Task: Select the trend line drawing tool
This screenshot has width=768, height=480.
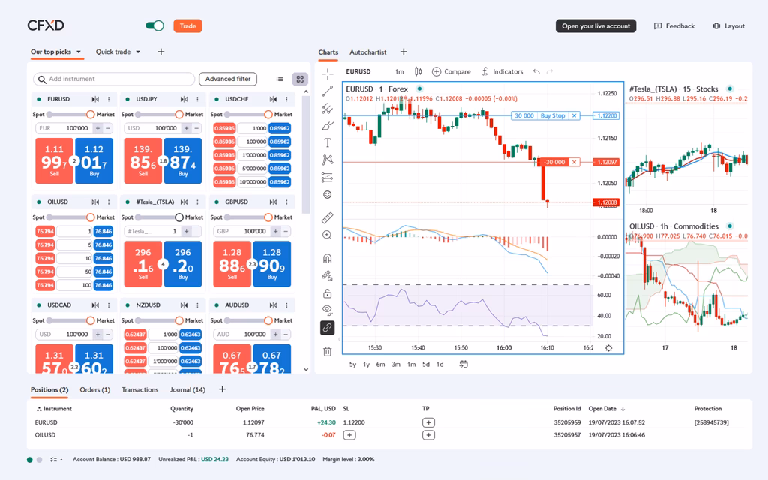Action: (x=327, y=91)
